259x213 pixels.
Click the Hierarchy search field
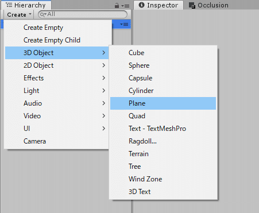(x=83, y=14)
